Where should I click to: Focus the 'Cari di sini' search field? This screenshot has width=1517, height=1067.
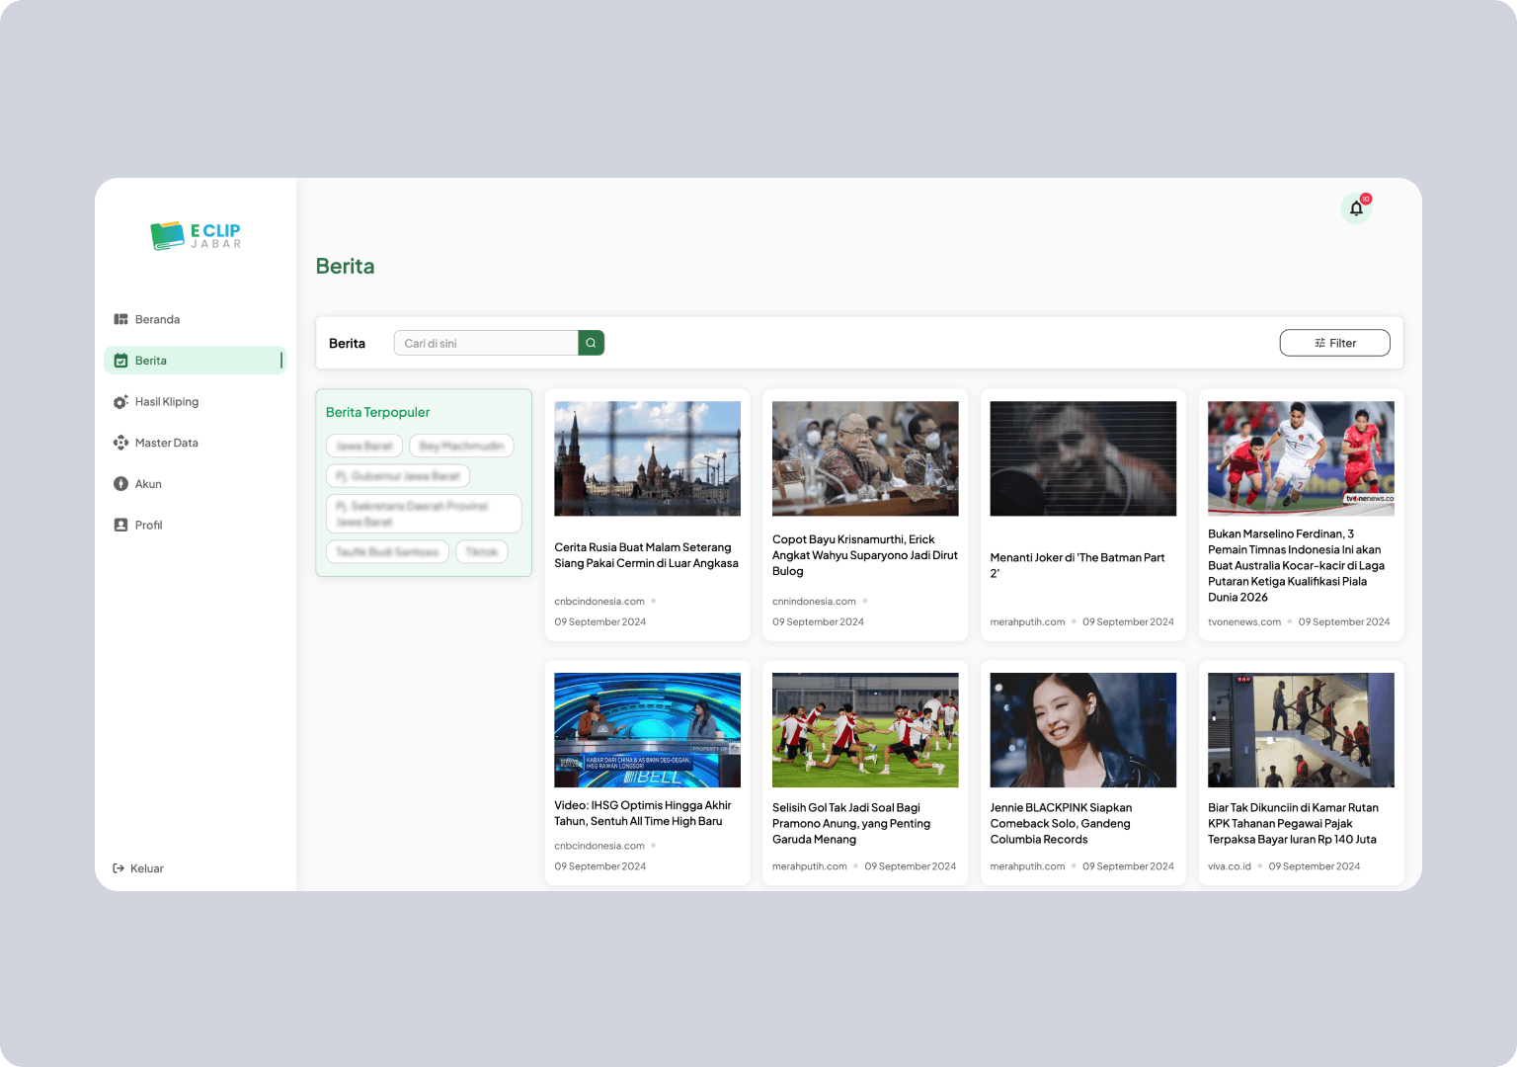coord(486,343)
